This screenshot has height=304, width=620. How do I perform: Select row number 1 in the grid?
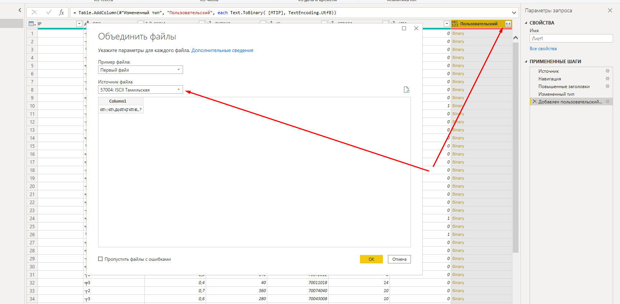pyautogui.click(x=32, y=33)
